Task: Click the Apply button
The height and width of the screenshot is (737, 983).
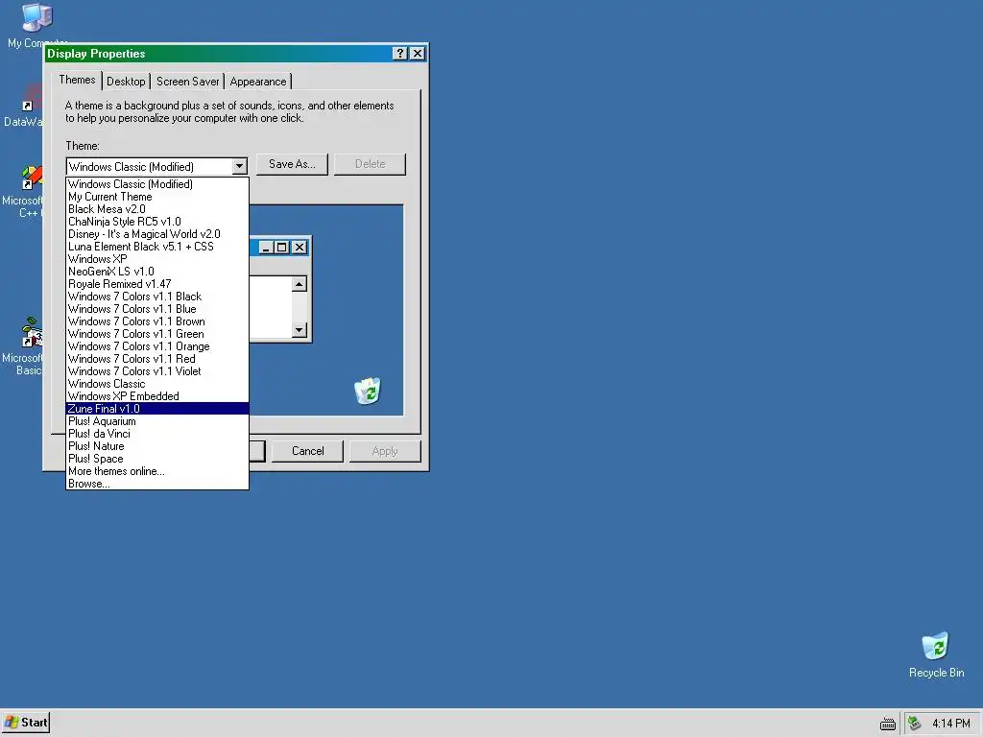Action: 385,451
